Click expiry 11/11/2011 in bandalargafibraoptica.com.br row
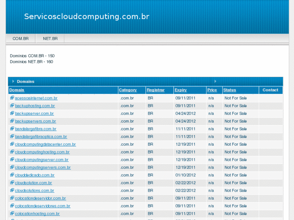 [186, 136]
